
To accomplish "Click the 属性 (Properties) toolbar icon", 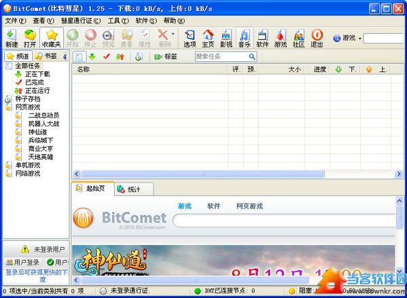I will click(x=145, y=38).
